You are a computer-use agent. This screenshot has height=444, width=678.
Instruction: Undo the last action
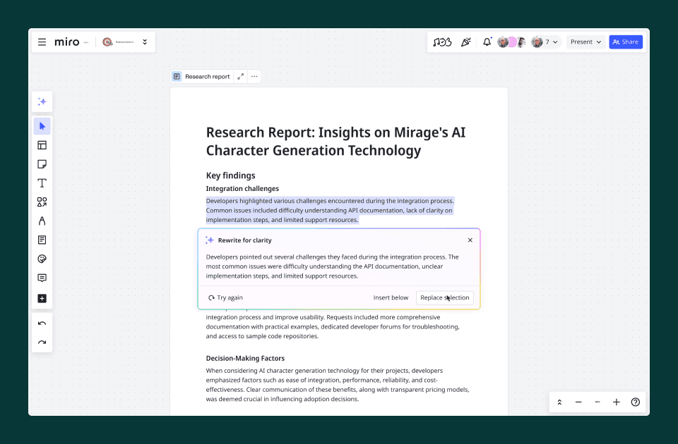tap(42, 323)
